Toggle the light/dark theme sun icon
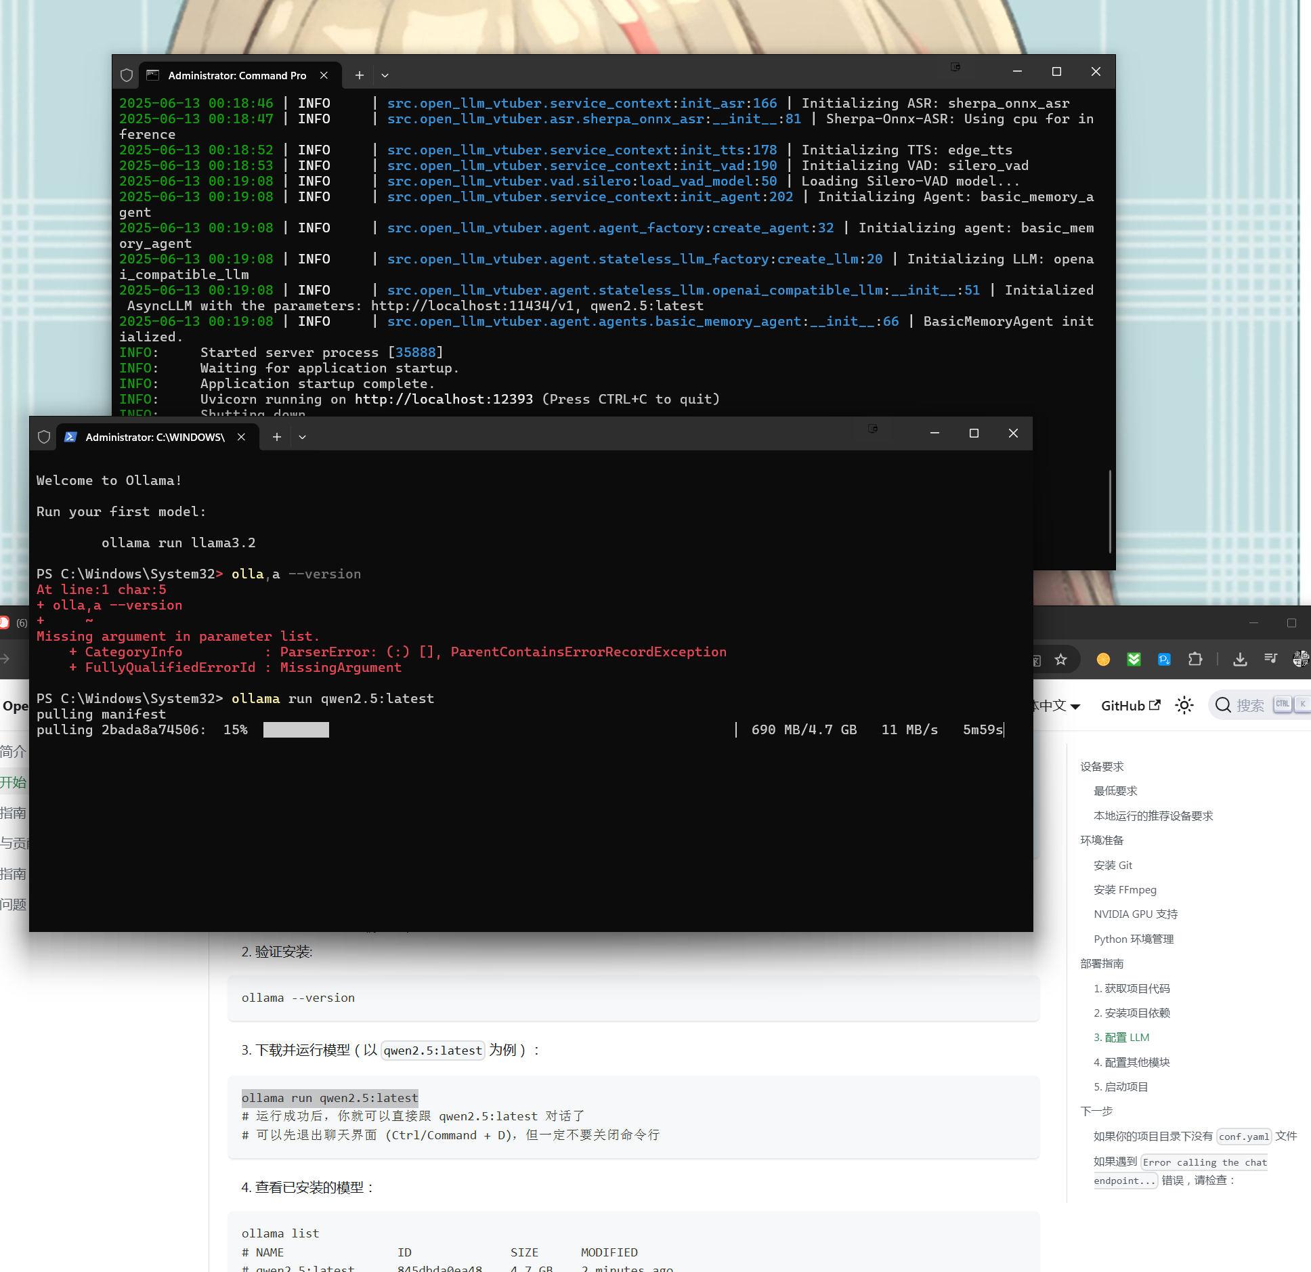 1184,706
